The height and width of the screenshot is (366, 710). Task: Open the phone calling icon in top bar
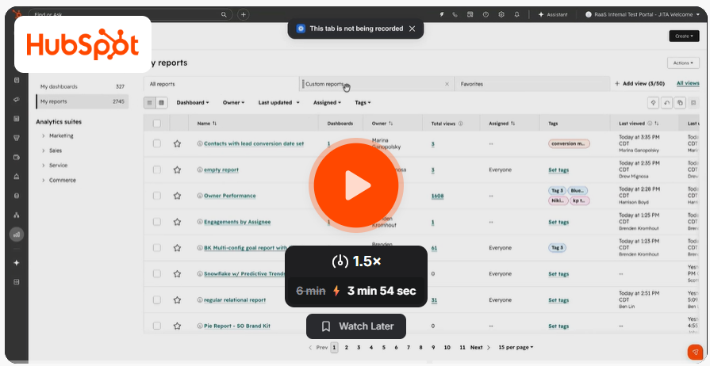(x=455, y=14)
